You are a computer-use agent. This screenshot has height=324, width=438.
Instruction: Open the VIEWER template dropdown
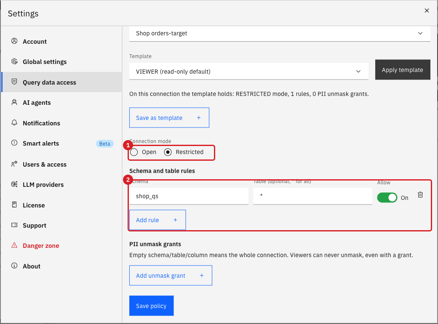(248, 72)
